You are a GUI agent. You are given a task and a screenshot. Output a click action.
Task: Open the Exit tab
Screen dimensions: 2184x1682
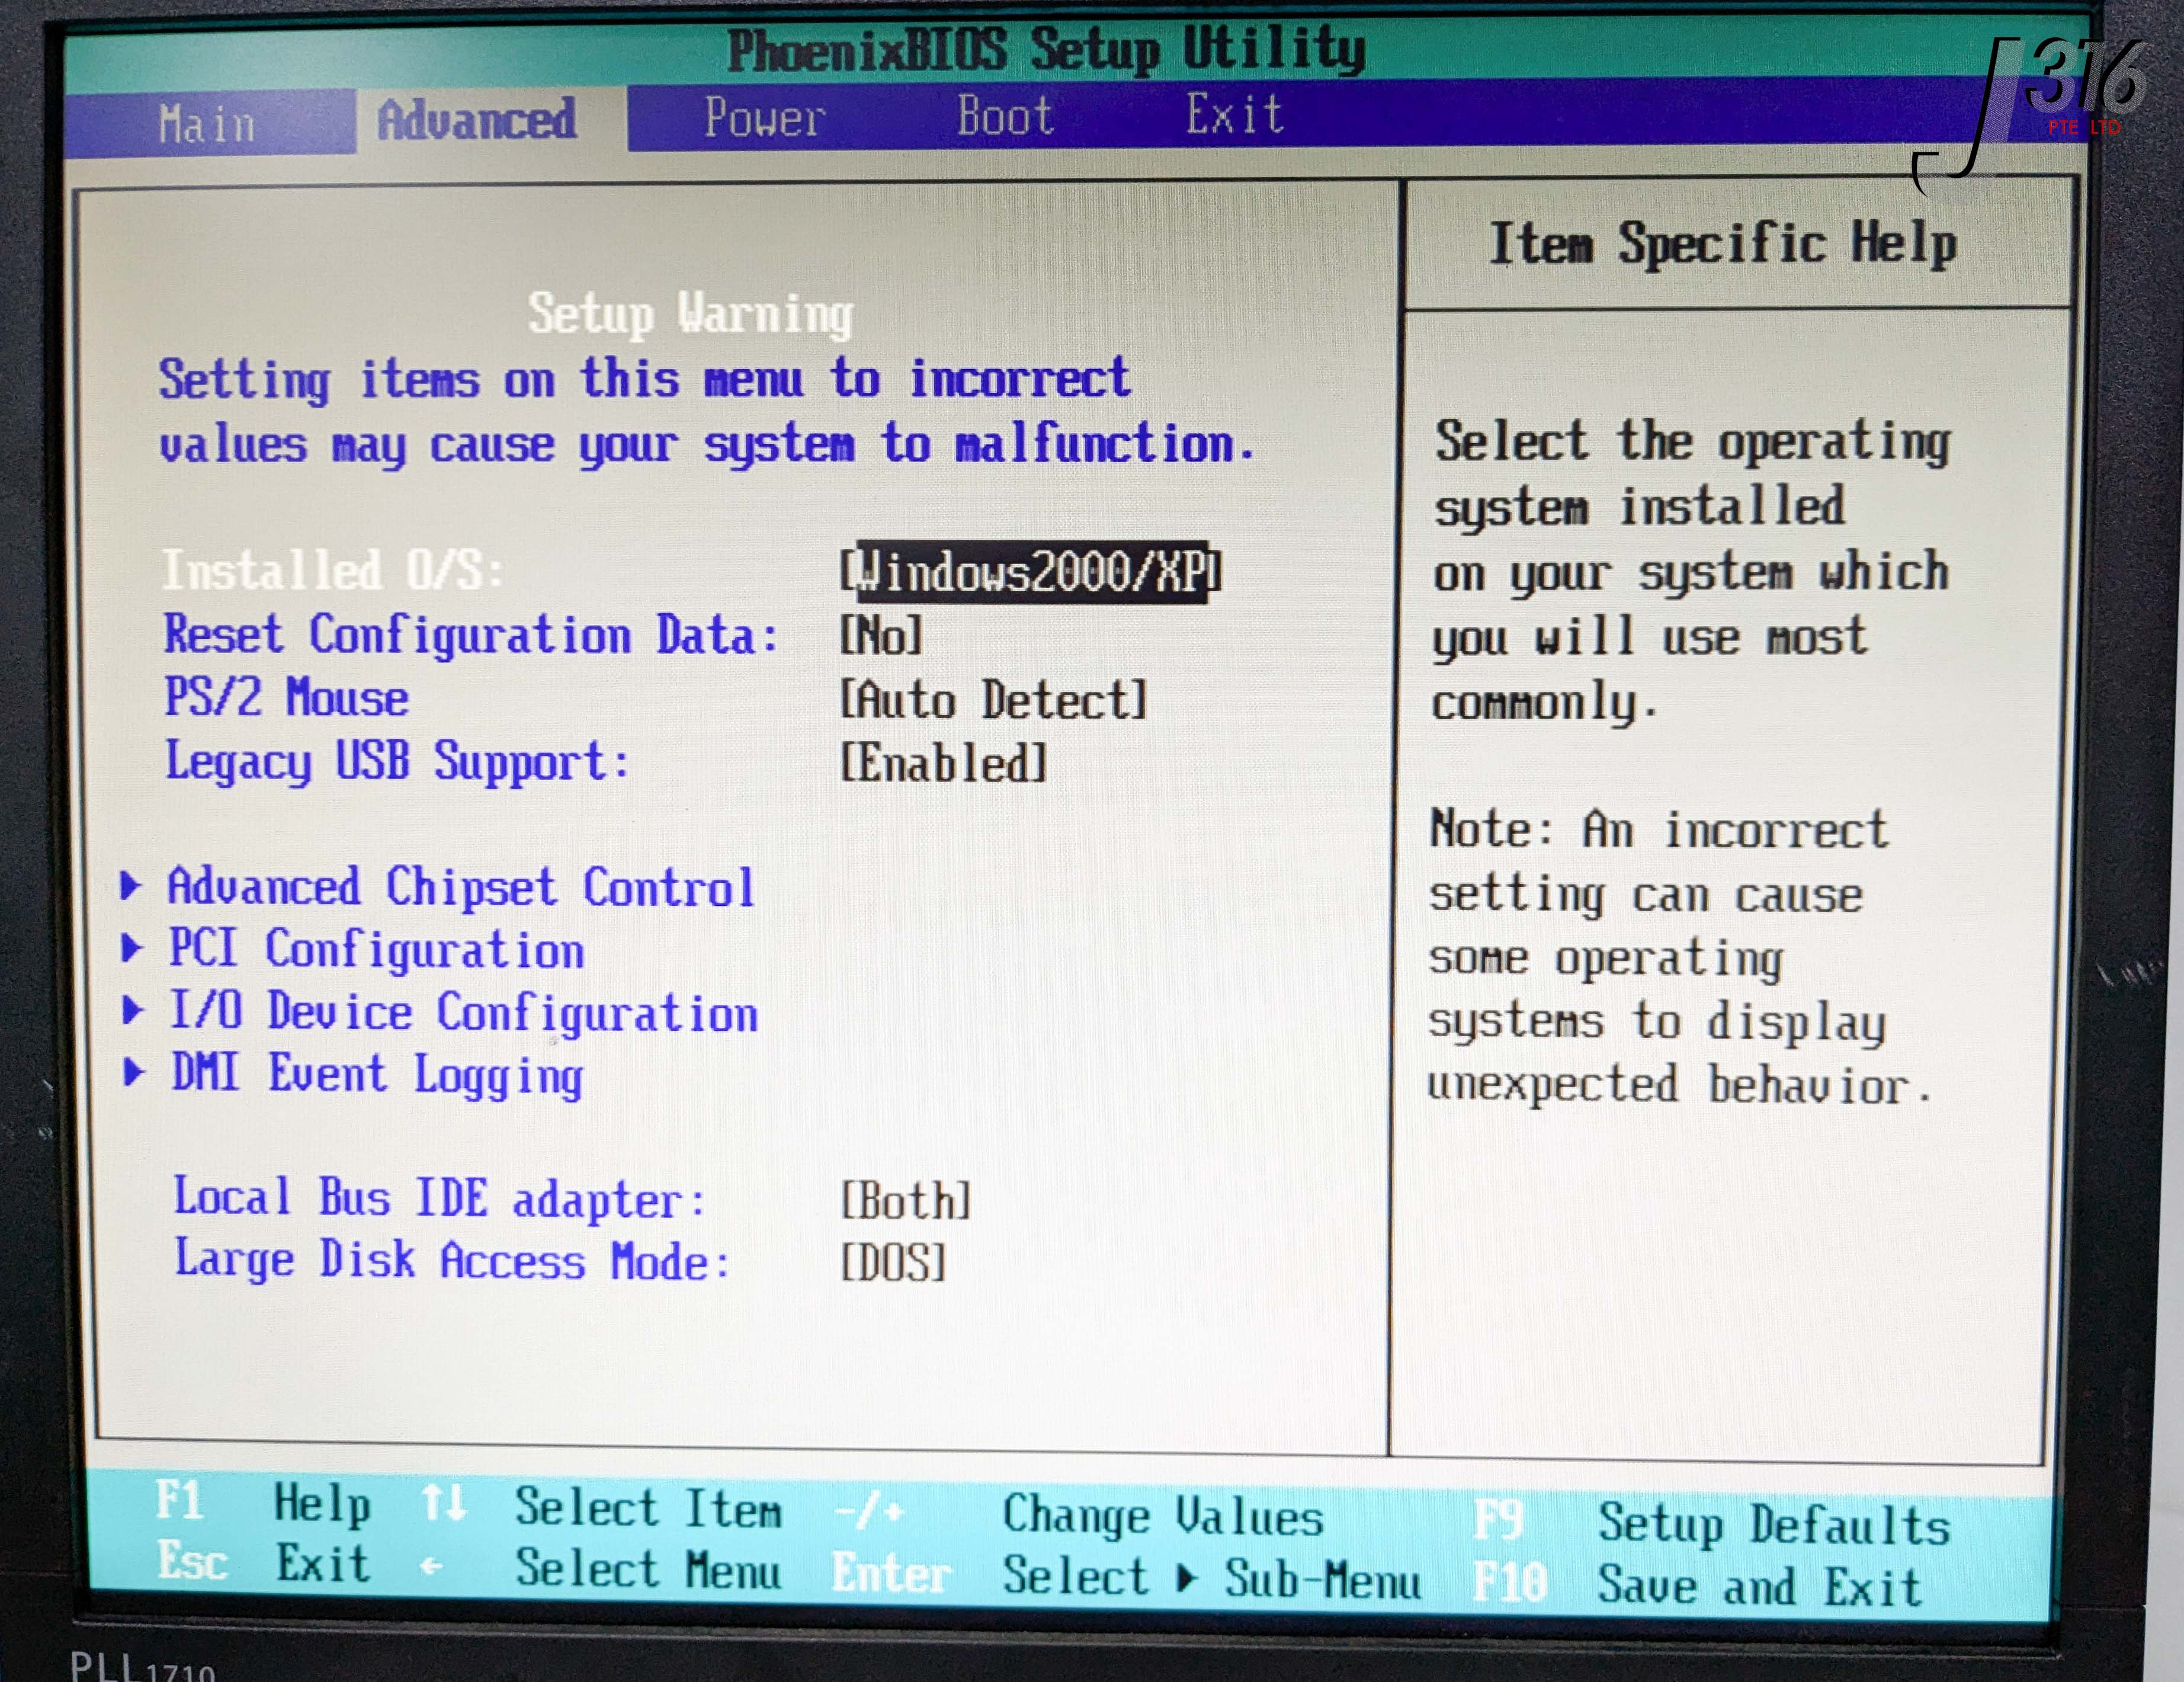tap(1234, 114)
